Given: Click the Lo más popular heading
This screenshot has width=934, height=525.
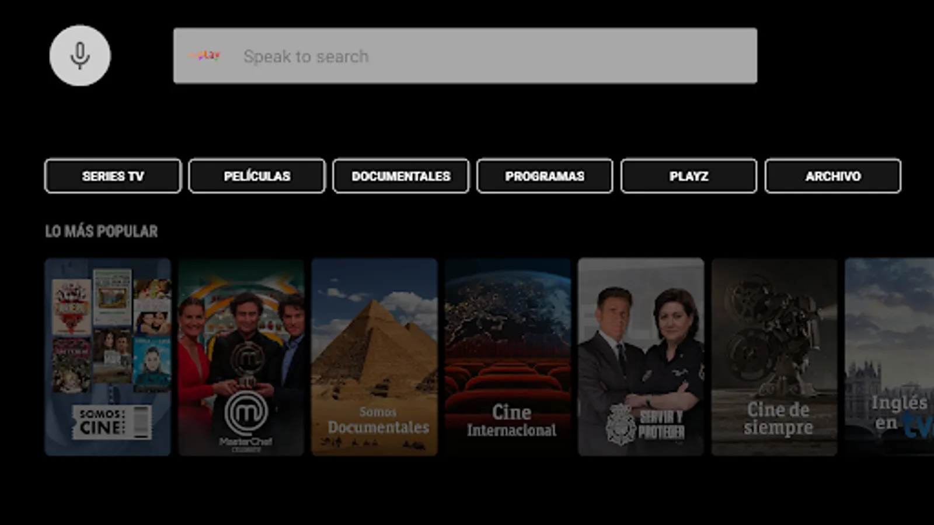Looking at the screenshot, I should point(102,231).
